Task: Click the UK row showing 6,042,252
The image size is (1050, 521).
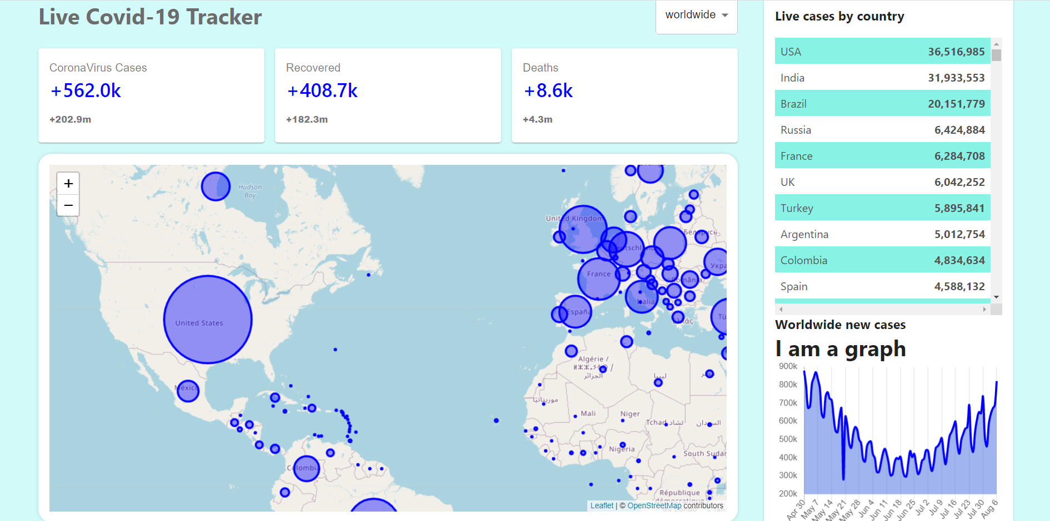Action: pyautogui.click(x=882, y=181)
